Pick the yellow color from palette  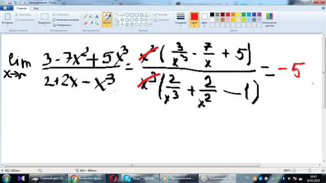pos(238,15)
